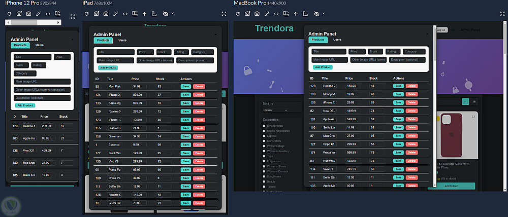Capture quick screenshot camera icon for iPad
The height and width of the screenshot is (217, 508).
click(x=106, y=14)
